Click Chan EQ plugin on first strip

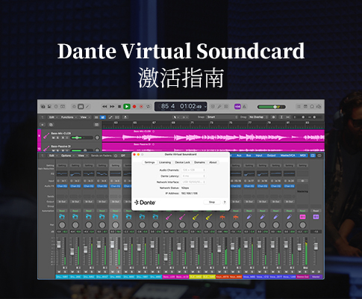tap(62, 186)
